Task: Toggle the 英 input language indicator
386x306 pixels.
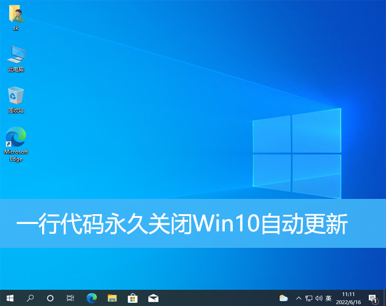Action: click(x=329, y=298)
